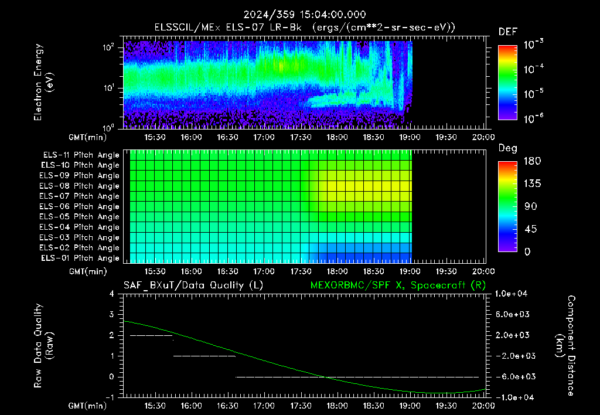The width and height of the screenshot is (600, 415).
Task: Click the GMT(min) label under the data quality panel
Action: [88, 406]
